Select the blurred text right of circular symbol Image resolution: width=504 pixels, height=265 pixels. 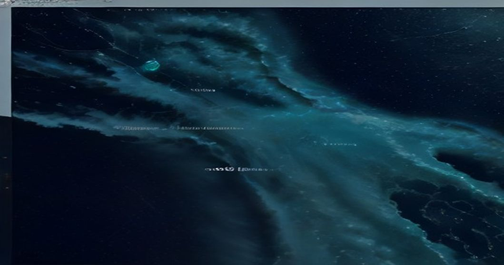(x=254, y=170)
